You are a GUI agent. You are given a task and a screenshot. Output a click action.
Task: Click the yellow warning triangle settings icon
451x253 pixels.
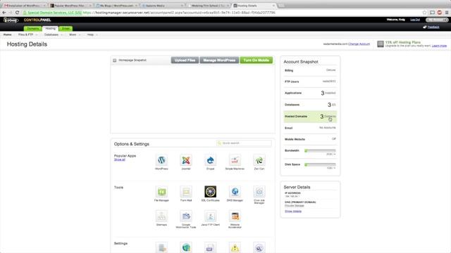coord(235,247)
